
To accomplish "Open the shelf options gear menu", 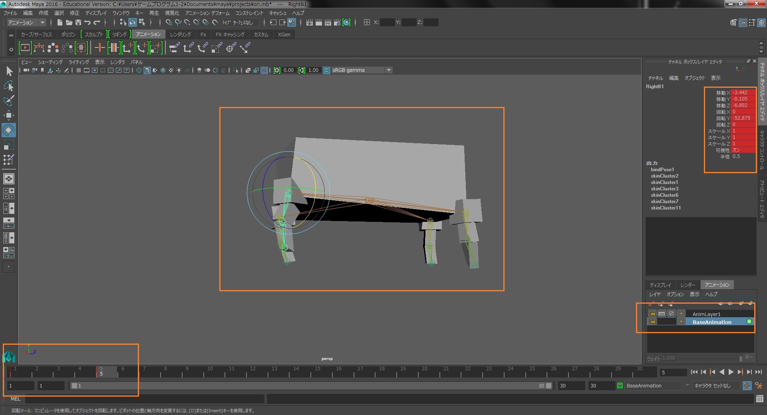I will point(11,49).
